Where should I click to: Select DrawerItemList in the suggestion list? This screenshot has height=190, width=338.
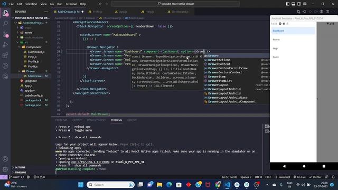[236, 81]
